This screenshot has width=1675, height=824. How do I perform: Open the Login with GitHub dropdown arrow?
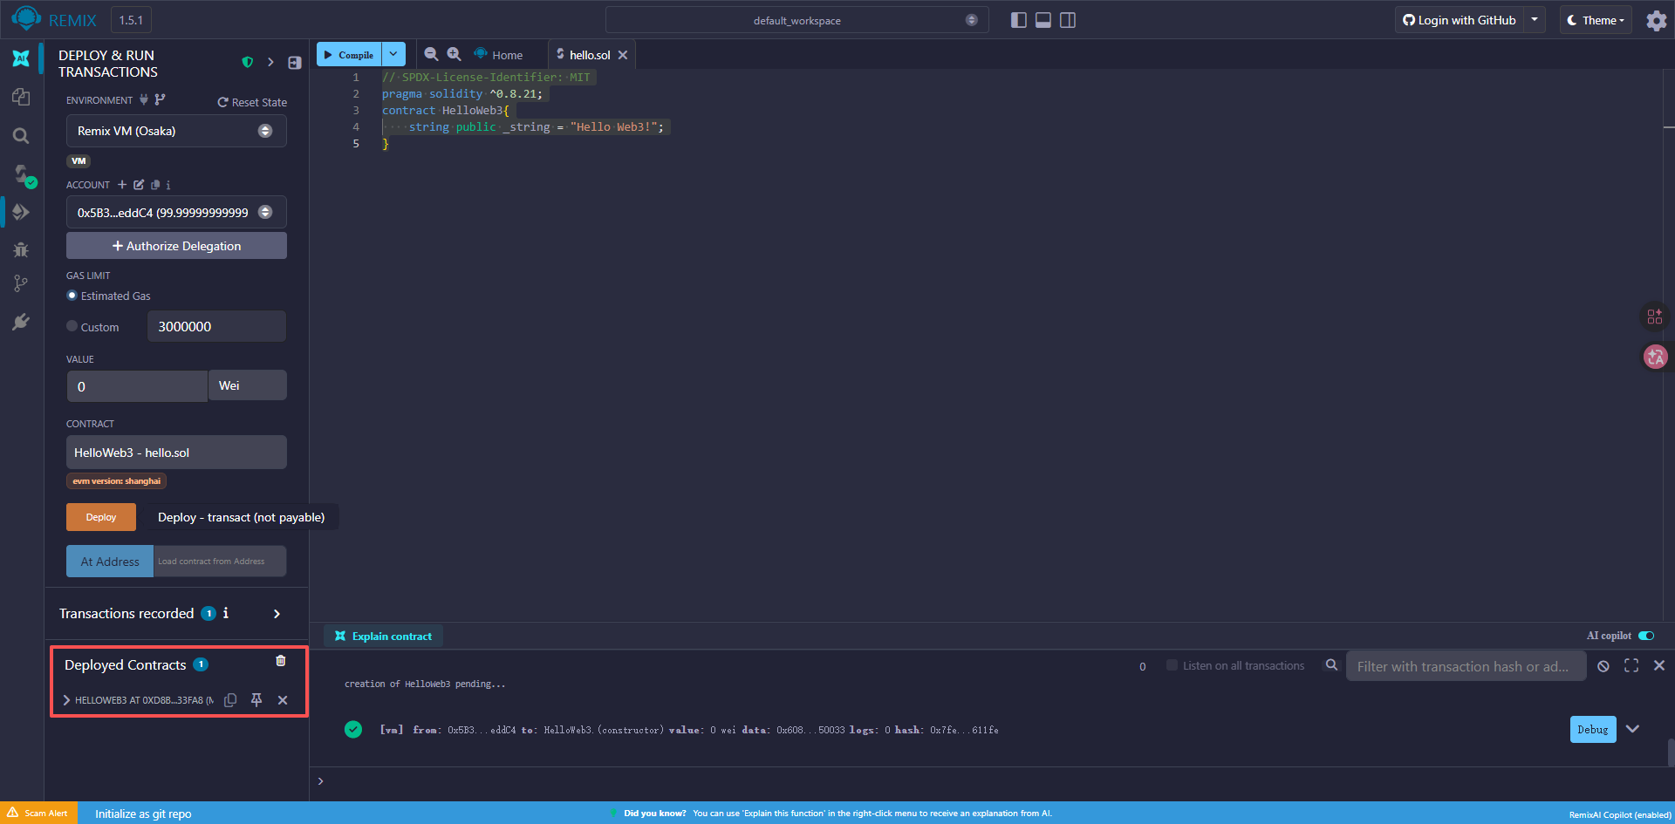pos(1535,20)
